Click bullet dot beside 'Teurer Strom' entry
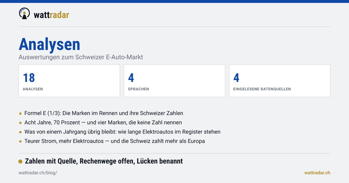 click(20, 141)
